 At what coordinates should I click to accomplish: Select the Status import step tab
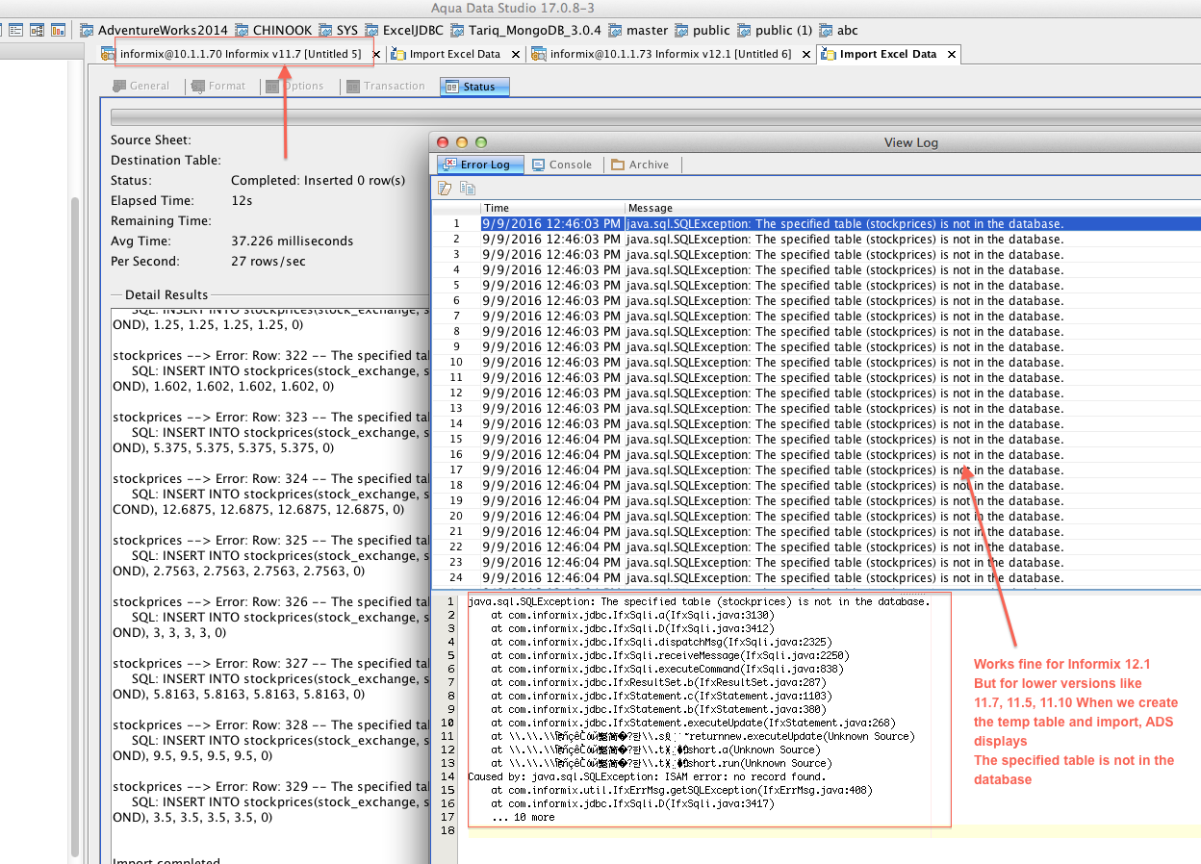474,87
